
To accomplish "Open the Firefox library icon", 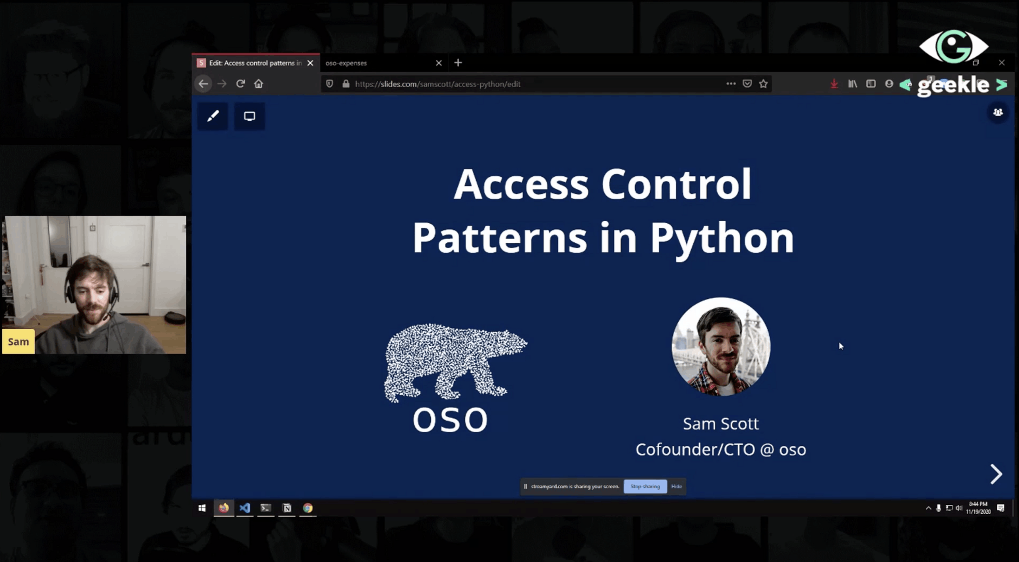I will [852, 84].
